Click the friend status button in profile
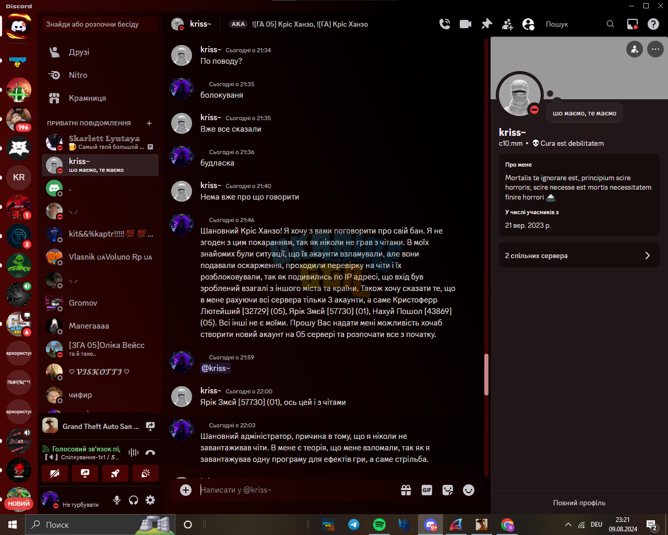Viewport: 668px width, 535px height. click(634, 49)
